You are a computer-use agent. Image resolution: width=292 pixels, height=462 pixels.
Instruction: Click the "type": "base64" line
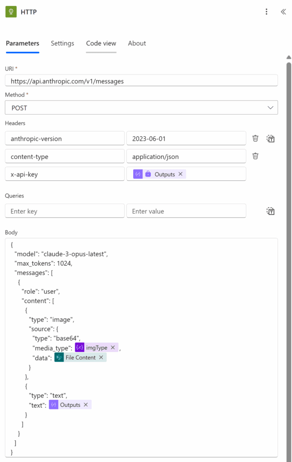56,338
